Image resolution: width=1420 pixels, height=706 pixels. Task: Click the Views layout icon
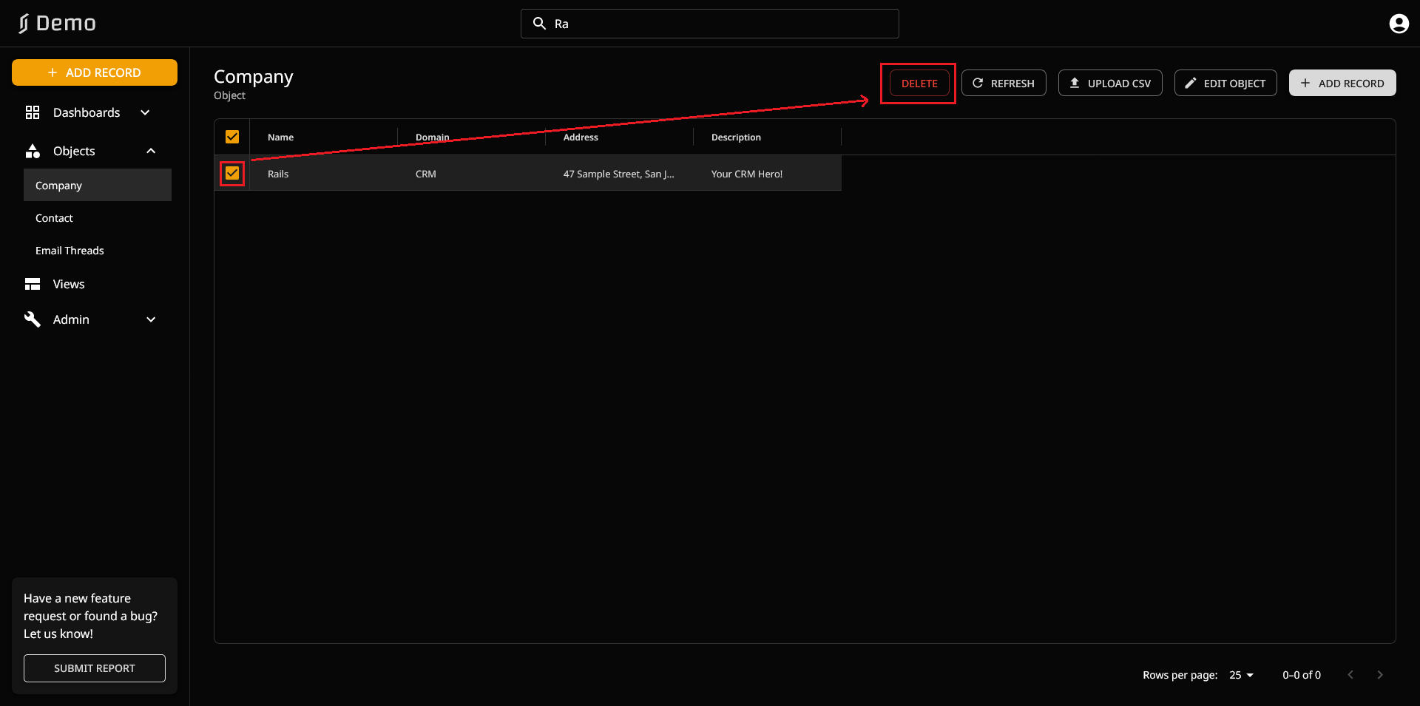(x=33, y=284)
